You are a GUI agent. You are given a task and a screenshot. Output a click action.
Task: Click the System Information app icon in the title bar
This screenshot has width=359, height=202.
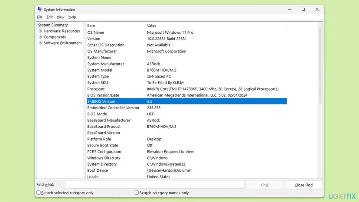39,9
